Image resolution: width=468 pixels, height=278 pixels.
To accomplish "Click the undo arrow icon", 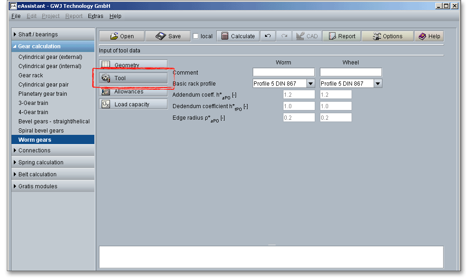I will 267,36.
